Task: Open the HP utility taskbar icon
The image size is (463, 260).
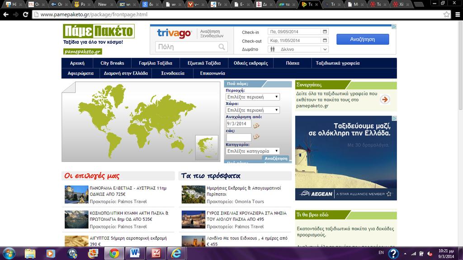Action: [x=72, y=254]
